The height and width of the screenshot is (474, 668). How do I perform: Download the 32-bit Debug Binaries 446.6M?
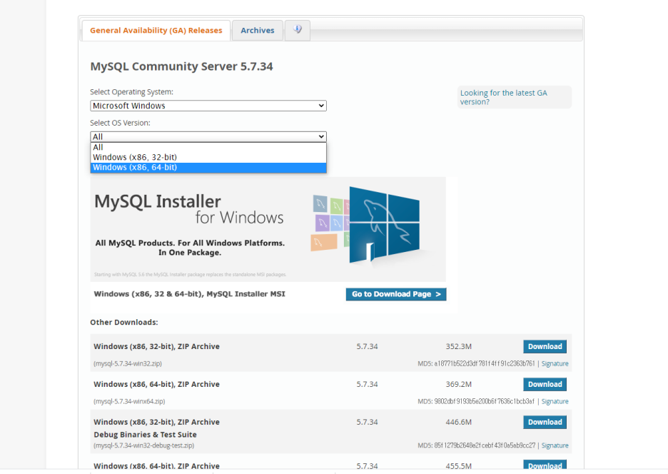pyautogui.click(x=545, y=422)
